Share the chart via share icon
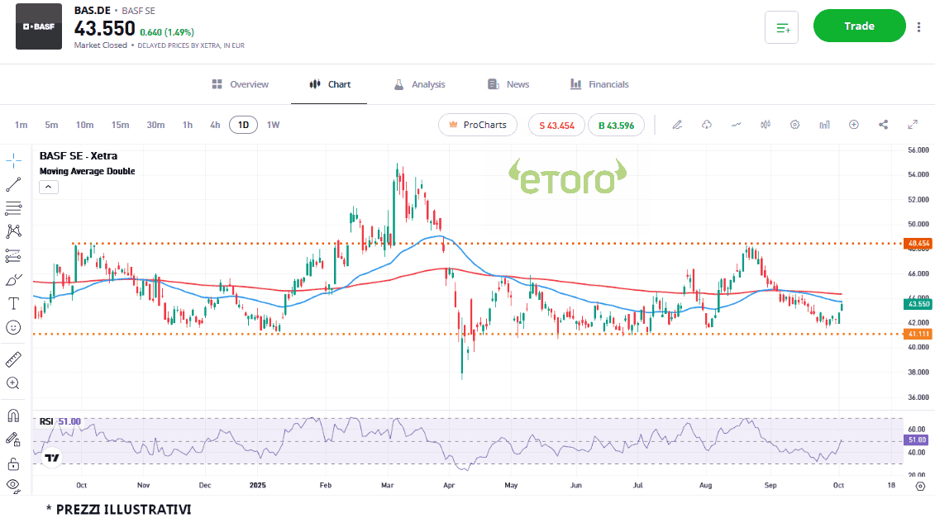 click(883, 125)
